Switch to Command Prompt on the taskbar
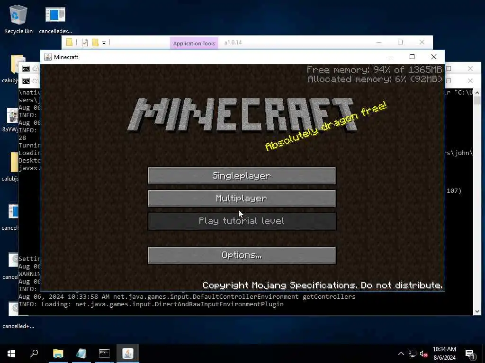Viewport: 485px width, 363px height. click(x=104, y=354)
